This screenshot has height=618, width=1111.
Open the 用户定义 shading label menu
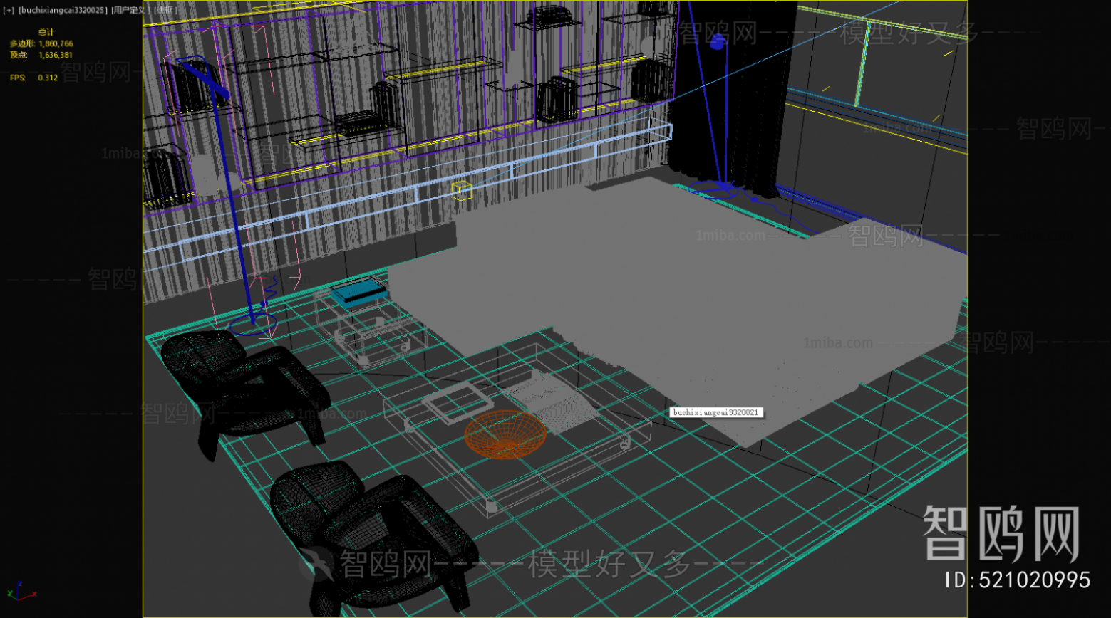pyautogui.click(x=130, y=11)
